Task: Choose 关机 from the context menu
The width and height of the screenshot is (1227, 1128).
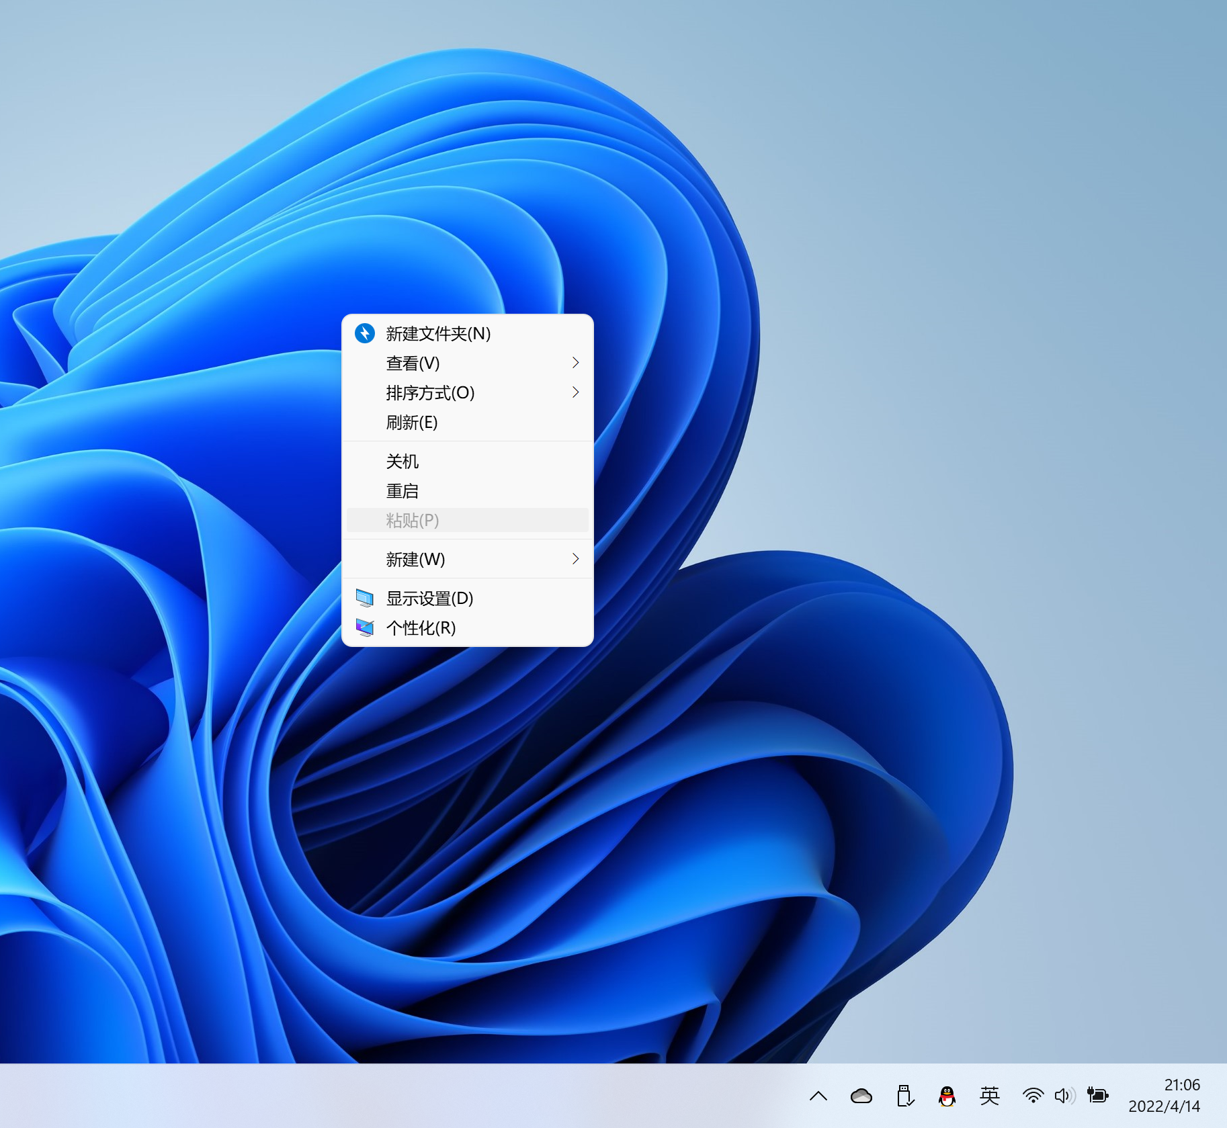Action: coord(468,461)
